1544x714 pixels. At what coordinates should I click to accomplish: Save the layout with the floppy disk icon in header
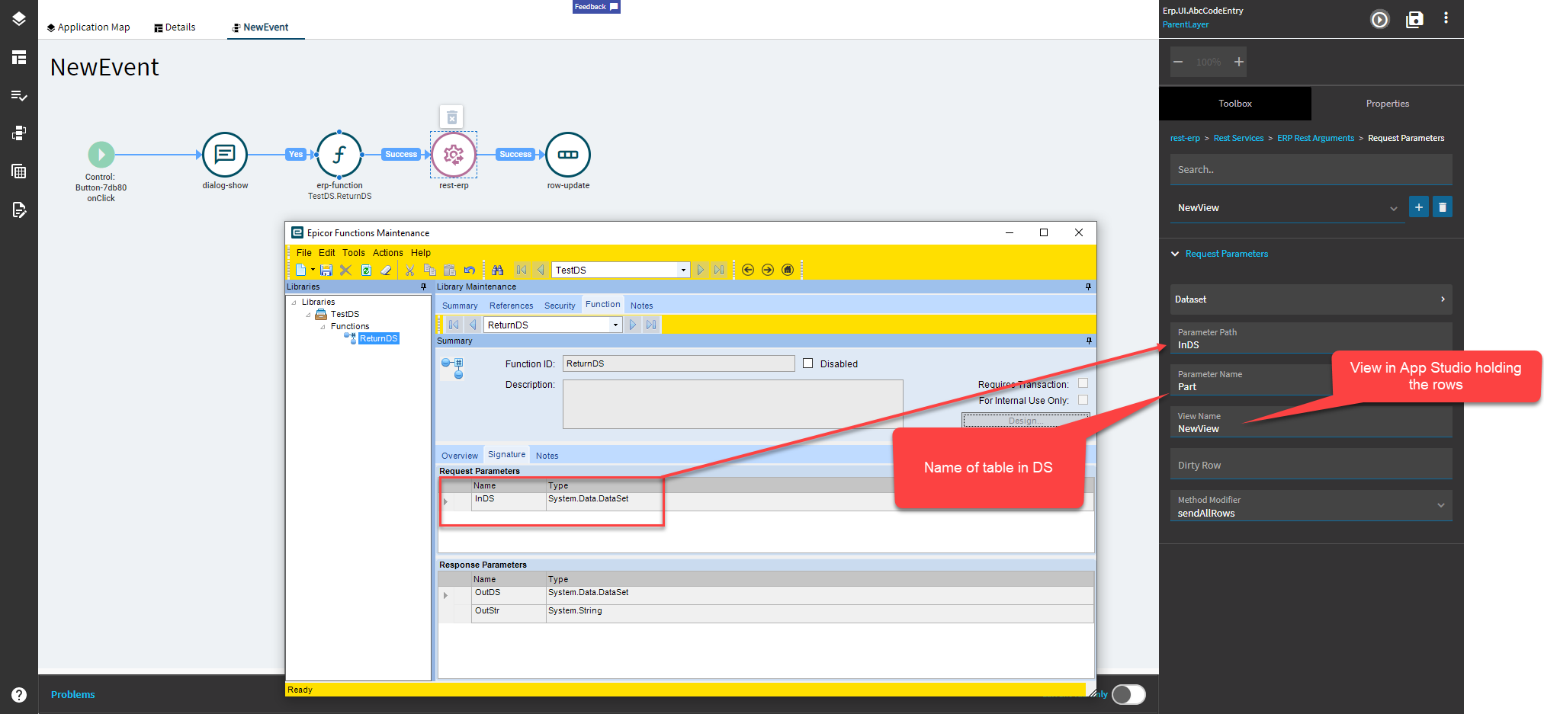coord(1414,19)
